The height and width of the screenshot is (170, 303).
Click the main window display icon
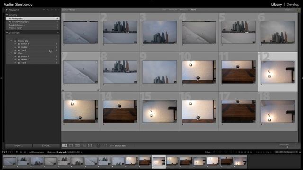click(4, 152)
